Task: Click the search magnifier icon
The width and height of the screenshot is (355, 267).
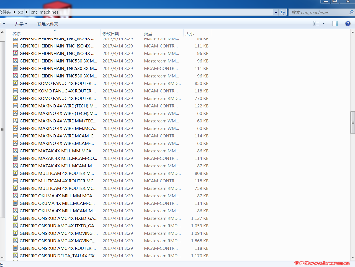Action: [351, 12]
